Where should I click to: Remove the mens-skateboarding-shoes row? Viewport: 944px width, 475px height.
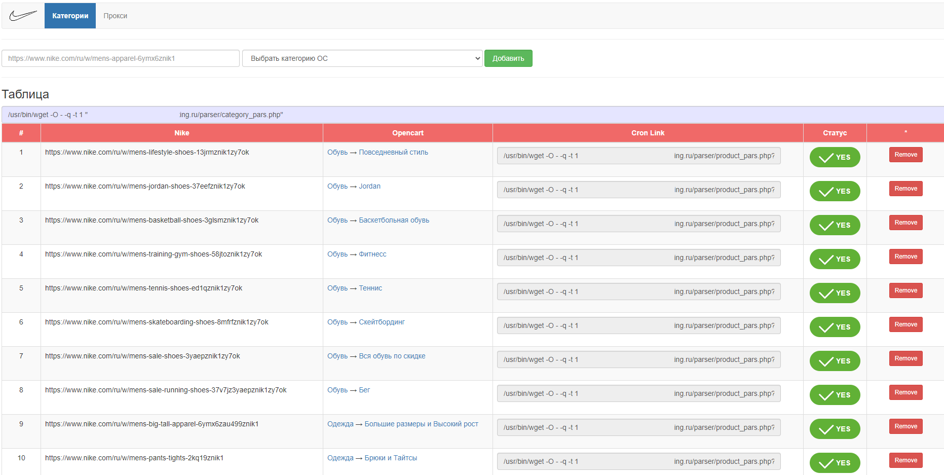[x=905, y=324]
